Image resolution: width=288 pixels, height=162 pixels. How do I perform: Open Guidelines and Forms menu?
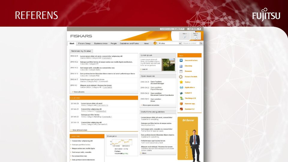(x=129, y=43)
